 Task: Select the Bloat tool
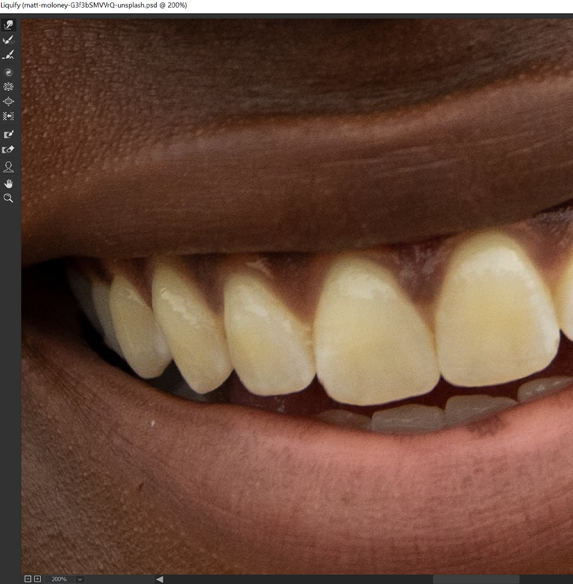pyautogui.click(x=8, y=101)
